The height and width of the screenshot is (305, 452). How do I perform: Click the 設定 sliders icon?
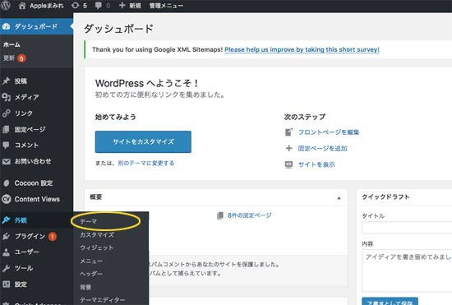(x=7, y=284)
